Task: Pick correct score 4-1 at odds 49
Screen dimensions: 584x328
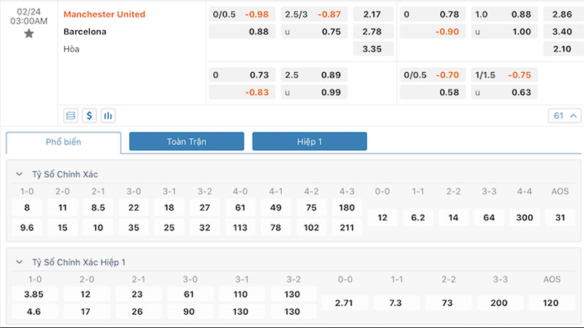Action: [x=276, y=208]
